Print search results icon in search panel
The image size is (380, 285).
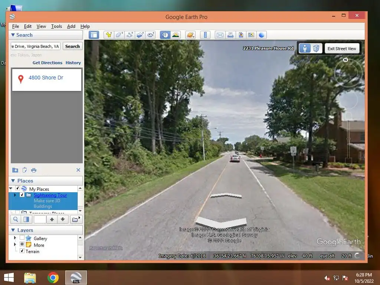34,170
